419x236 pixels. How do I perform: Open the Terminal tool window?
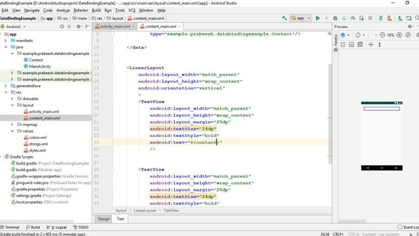10,227
